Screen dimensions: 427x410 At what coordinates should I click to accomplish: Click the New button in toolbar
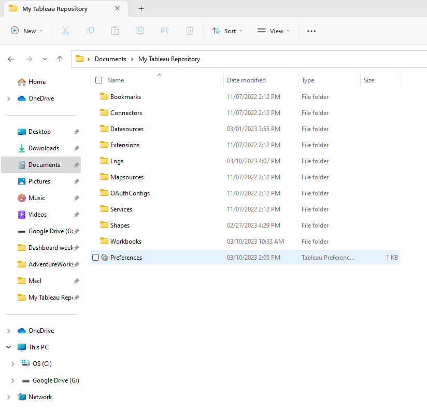27,31
